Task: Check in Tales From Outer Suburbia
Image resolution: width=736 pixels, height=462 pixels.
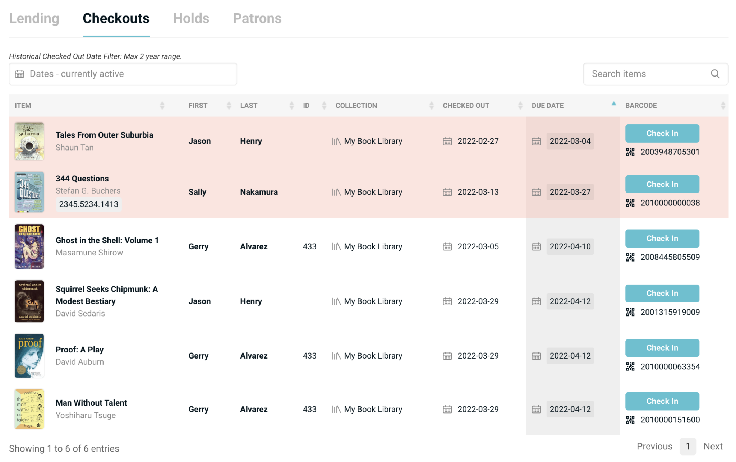Action: tap(662, 134)
